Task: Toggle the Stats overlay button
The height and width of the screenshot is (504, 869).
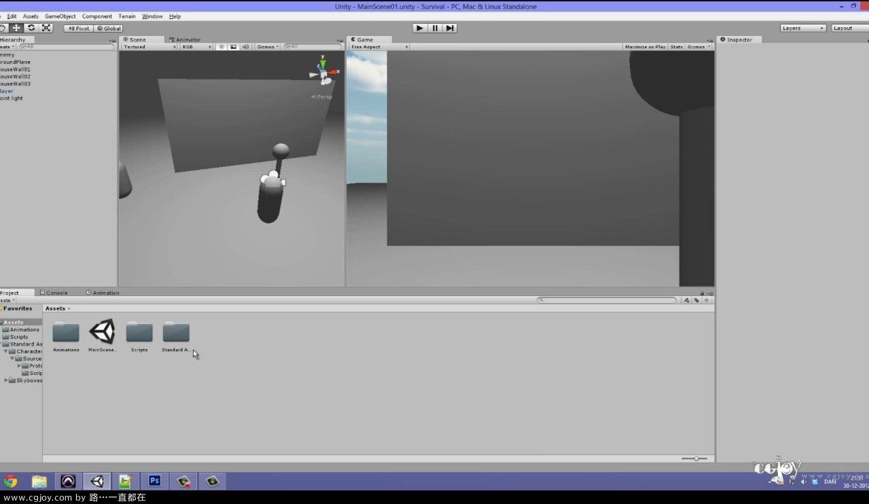Action: [677, 47]
